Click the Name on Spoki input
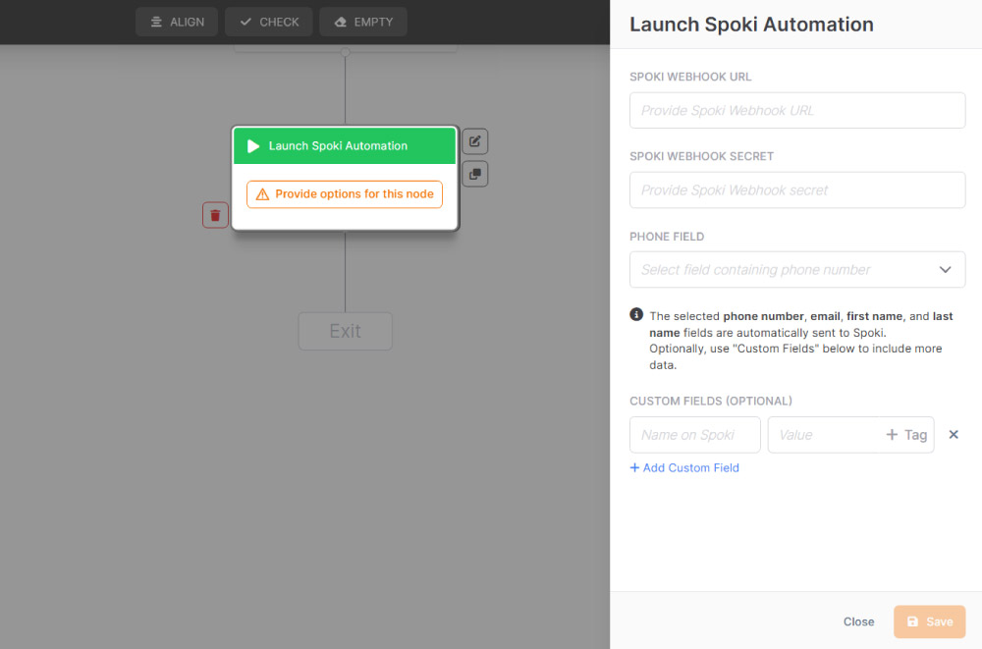 pyautogui.click(x=694, y=435)
